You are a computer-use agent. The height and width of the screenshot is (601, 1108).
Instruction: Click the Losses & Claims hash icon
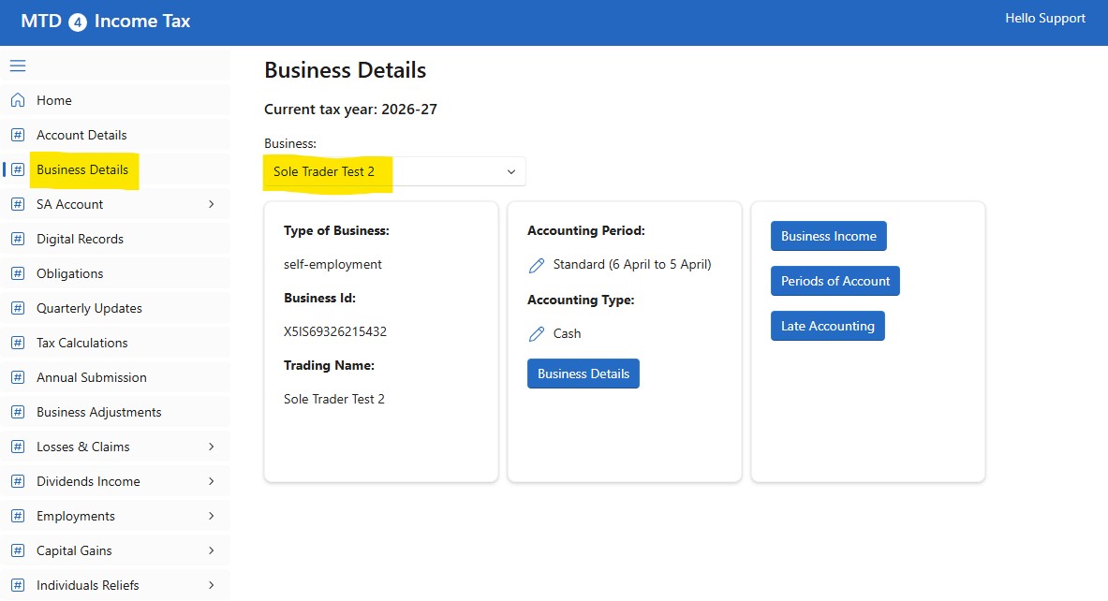(x=18, y=447)
